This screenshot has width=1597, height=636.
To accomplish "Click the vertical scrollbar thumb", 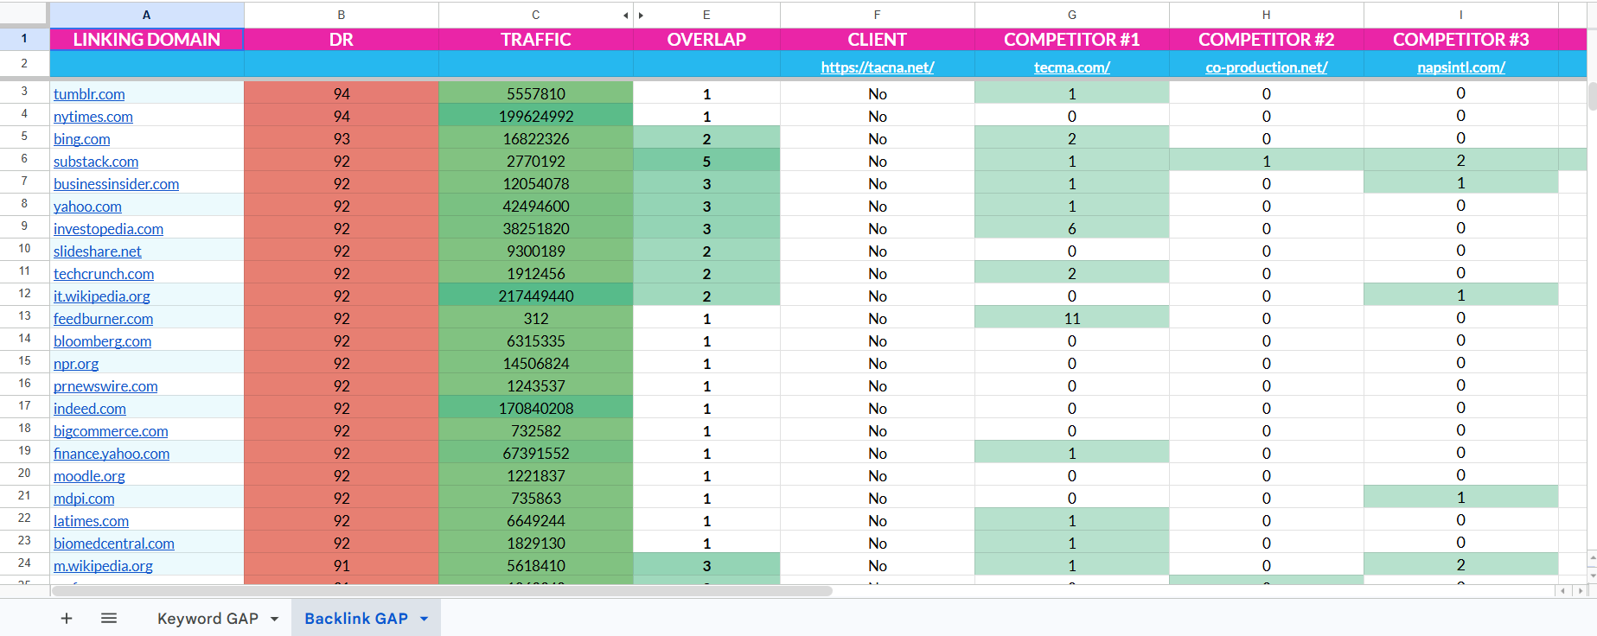I will (x=1592, y=96).
